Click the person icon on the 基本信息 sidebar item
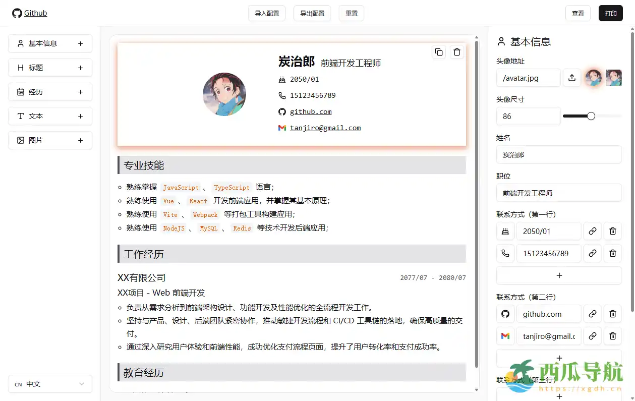This screenshot has width=635, height=401. (x=20, y=43)
